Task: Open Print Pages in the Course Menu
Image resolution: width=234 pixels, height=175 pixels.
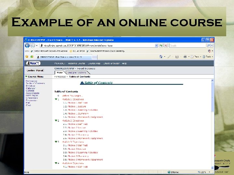Action: 32,96
